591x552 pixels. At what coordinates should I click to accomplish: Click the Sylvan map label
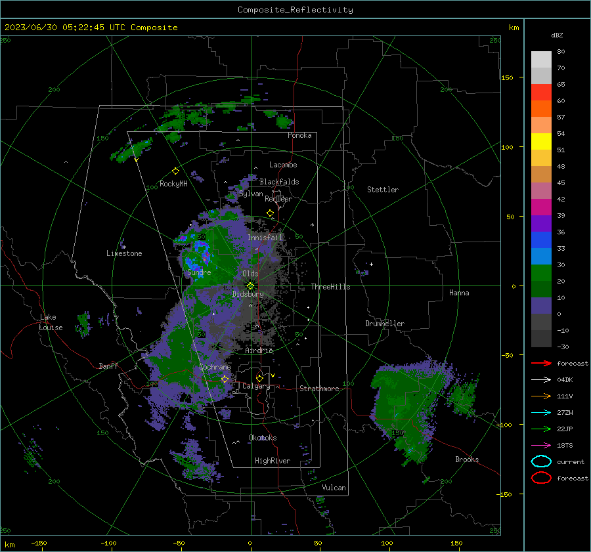click(251, 194)
